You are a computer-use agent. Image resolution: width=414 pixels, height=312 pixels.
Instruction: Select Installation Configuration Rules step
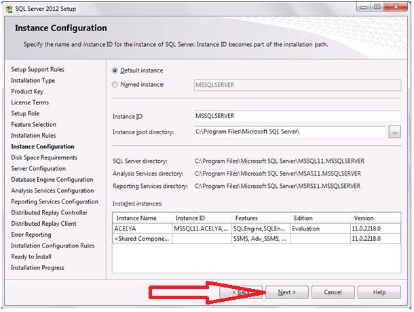[52, 246]
